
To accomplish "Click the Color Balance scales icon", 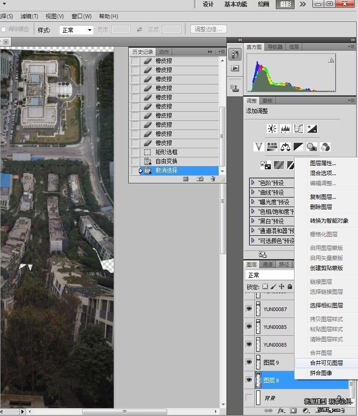I will click(285, 147).
